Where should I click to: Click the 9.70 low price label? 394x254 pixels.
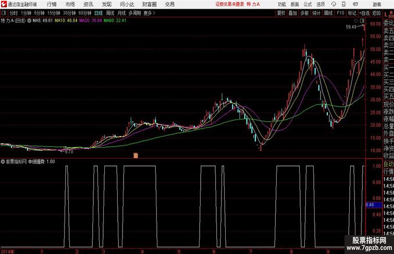point(69,151)
